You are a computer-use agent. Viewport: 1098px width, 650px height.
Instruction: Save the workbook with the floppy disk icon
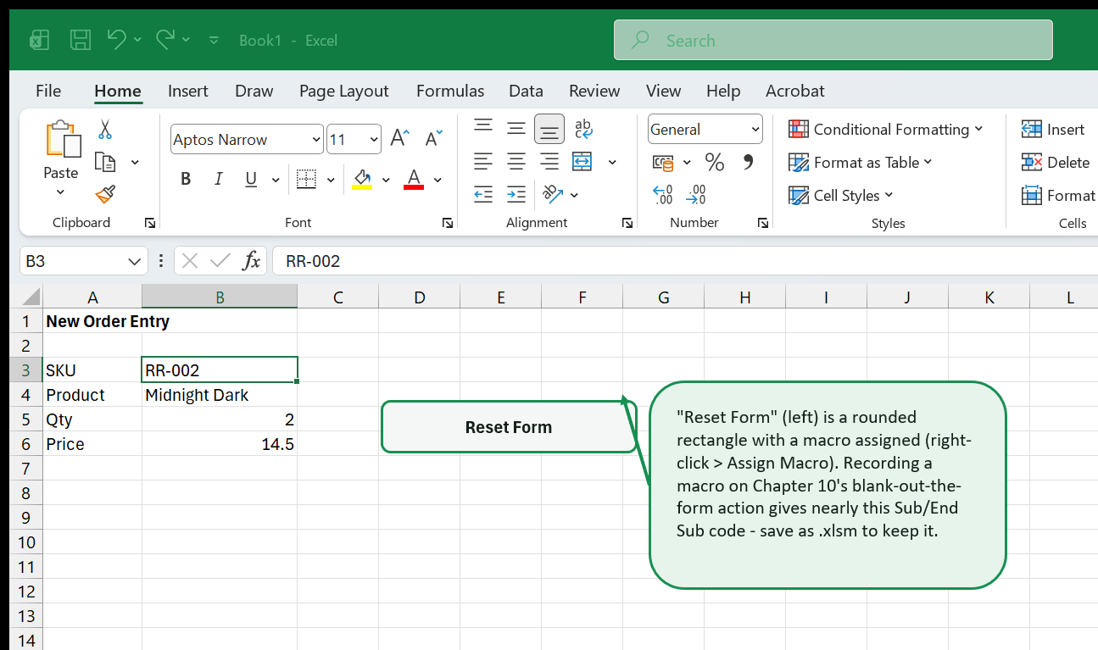[81, 40]
